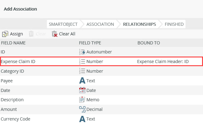Select the ID field row

coord(102,52)
